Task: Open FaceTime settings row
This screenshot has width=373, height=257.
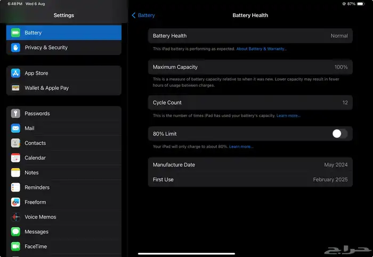Action: 64,246
